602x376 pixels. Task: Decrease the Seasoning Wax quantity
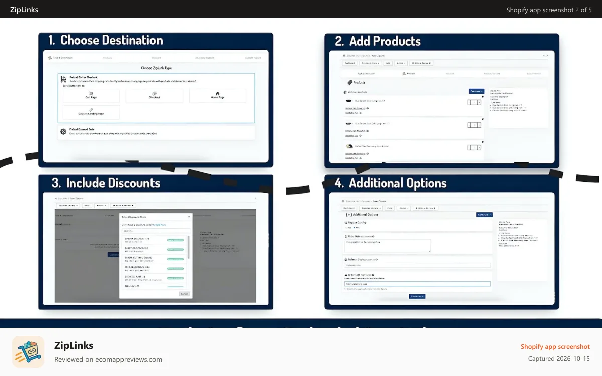click(x=469, y=147)
